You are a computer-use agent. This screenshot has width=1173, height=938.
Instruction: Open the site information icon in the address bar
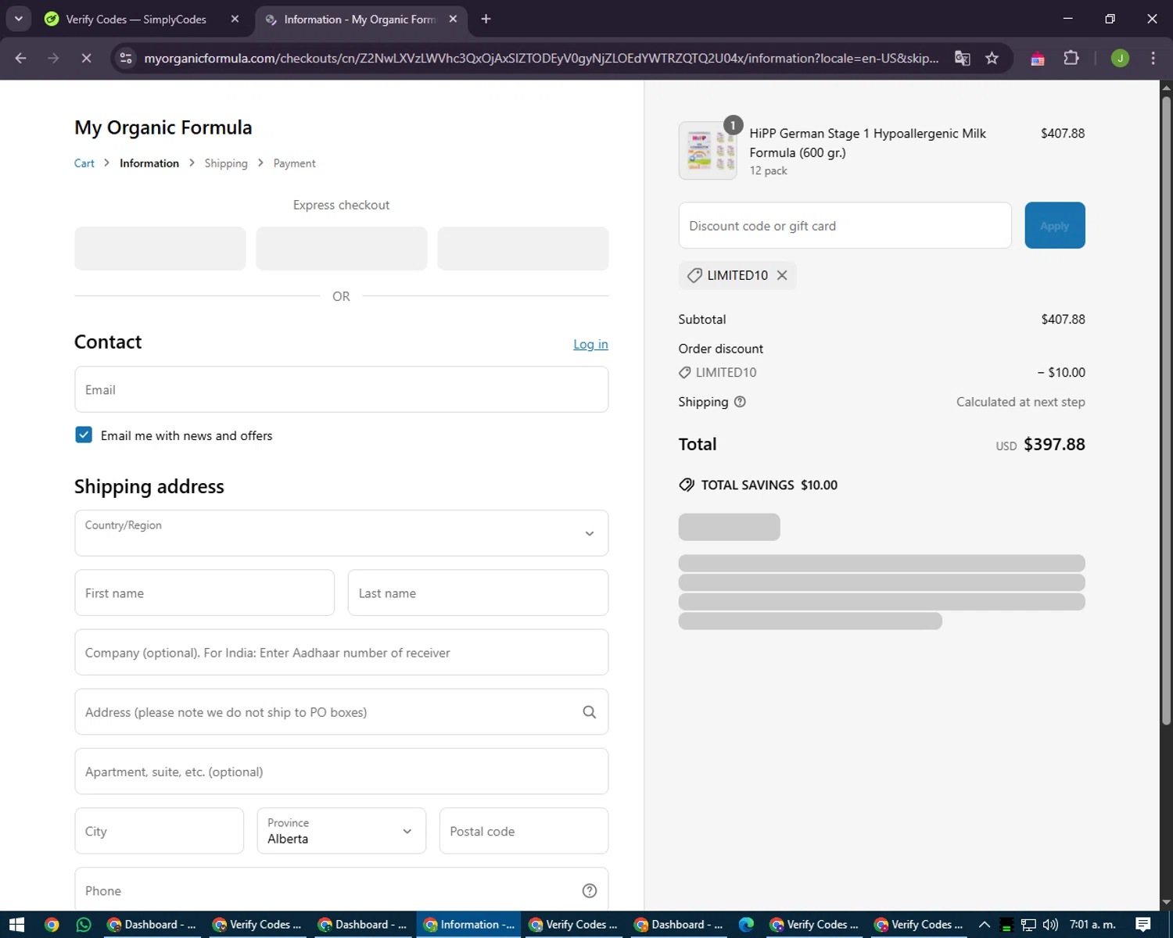point(126,58)
